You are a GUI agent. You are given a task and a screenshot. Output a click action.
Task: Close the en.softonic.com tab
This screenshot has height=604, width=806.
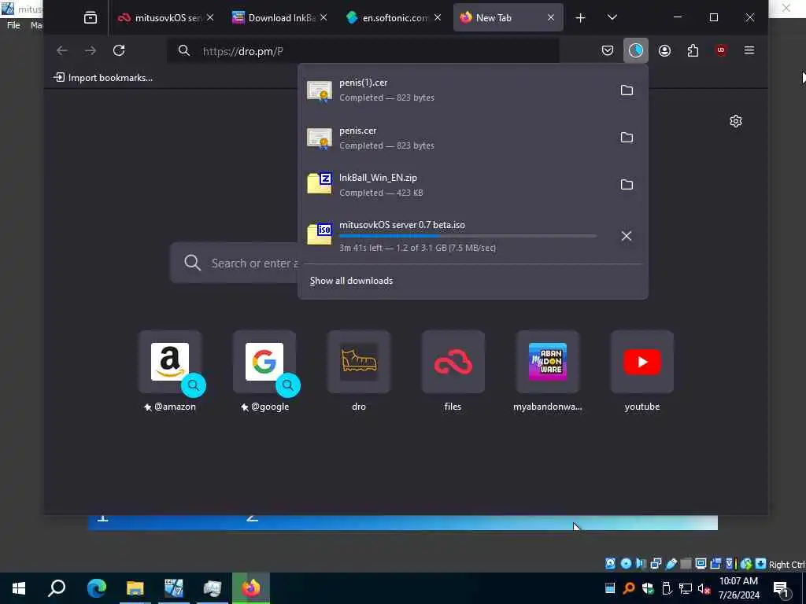tap(438, 17)
